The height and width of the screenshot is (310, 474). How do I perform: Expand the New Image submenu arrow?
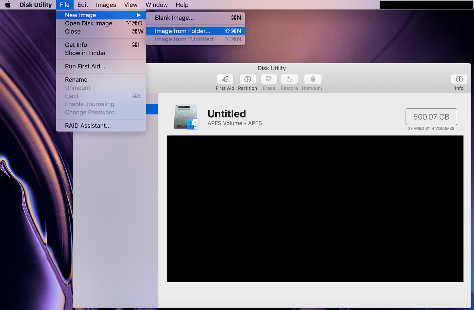(138, 15)
